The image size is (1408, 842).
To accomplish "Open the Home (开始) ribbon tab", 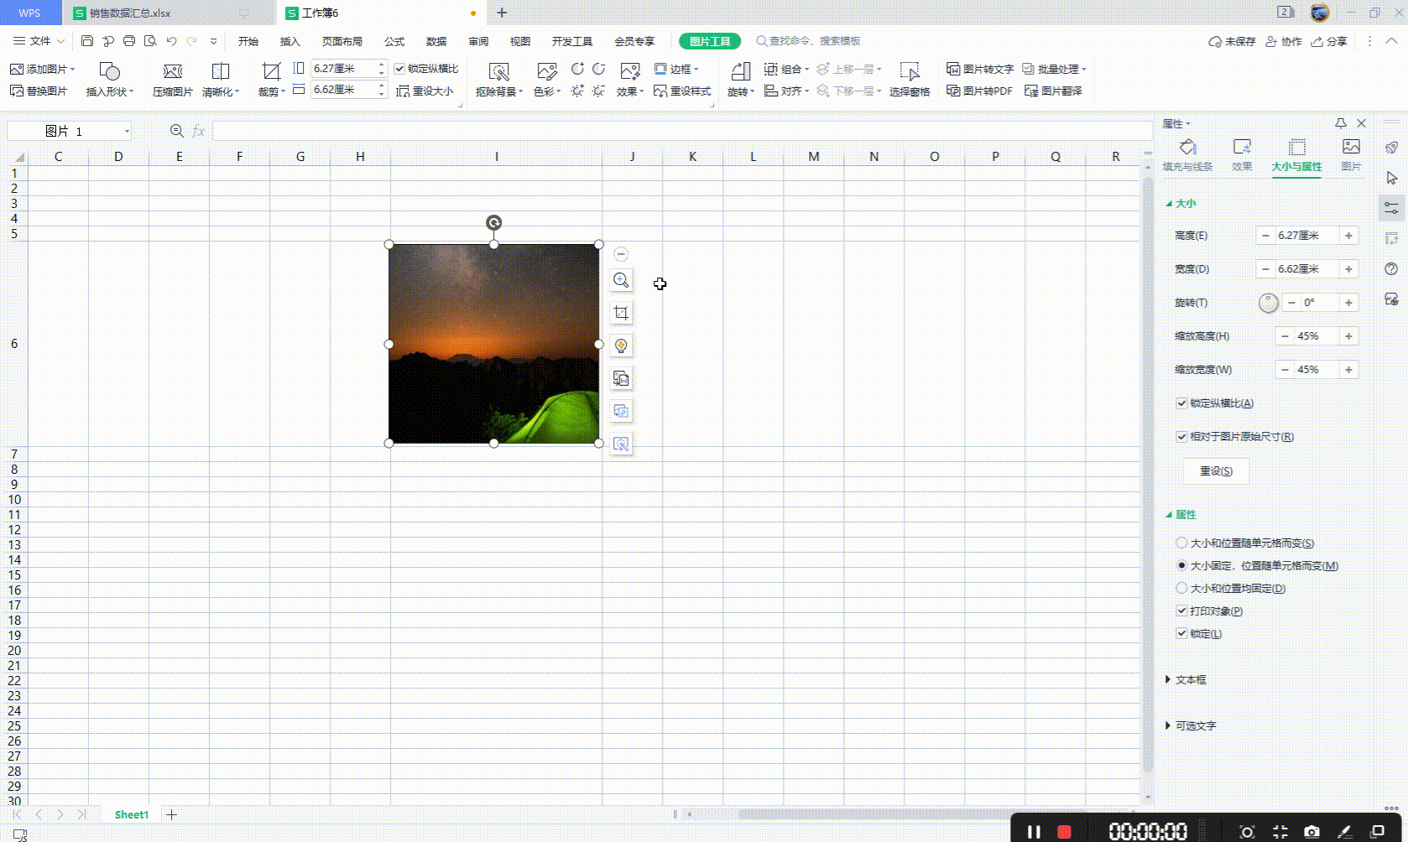I will pos(248,41).
